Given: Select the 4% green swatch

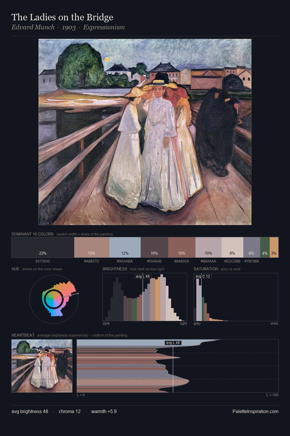Looking at the screenshot, I should [265, 247].
